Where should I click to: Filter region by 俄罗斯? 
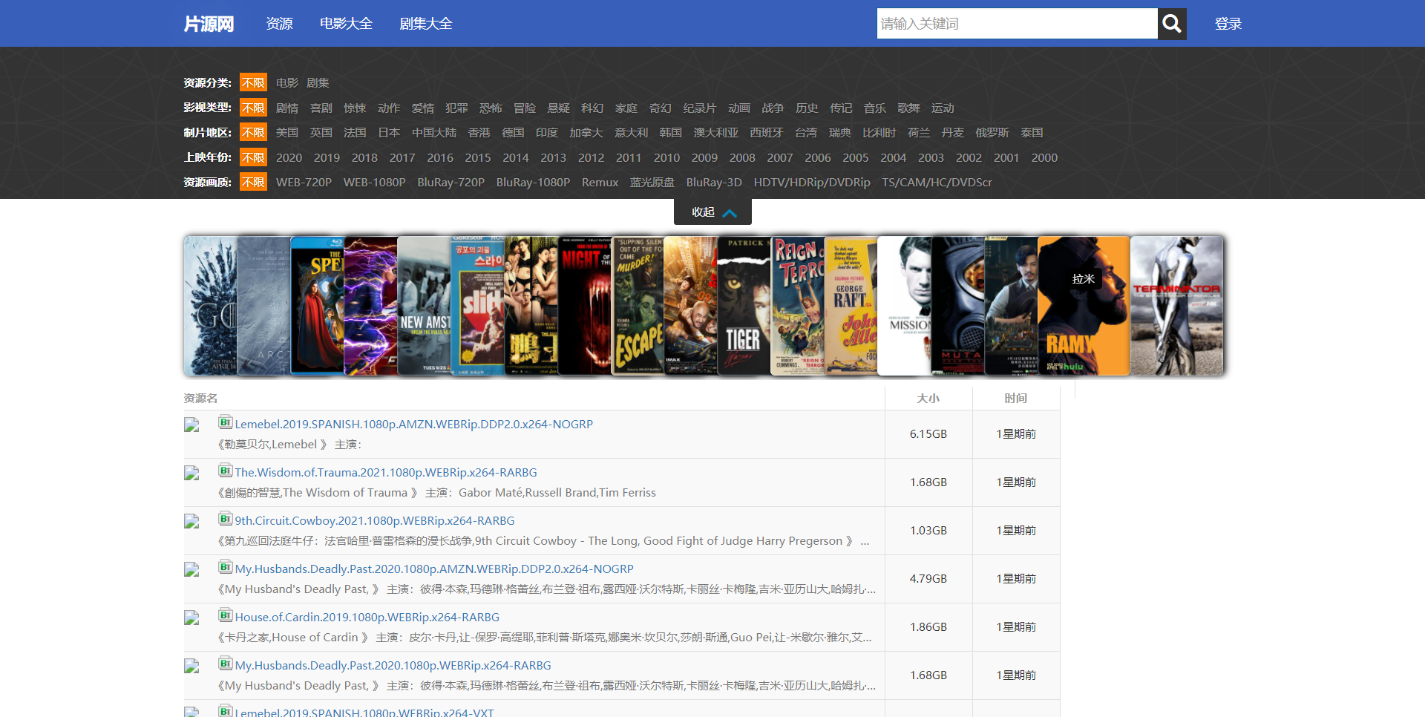(x=992, y=132)
